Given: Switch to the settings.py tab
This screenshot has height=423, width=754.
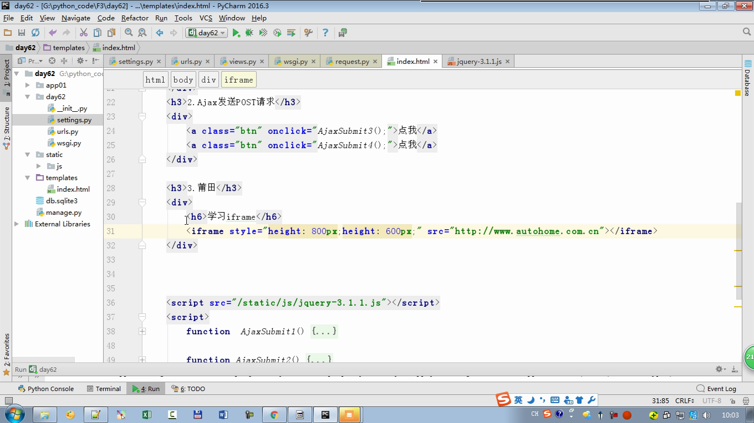Looking at the screenshot, I should (x=136, y=62).
